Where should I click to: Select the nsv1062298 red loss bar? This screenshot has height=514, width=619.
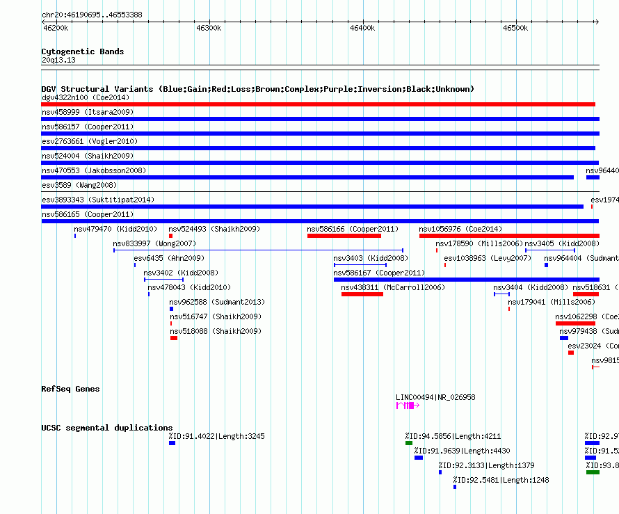pyautogui.click(x=576, y=323)
